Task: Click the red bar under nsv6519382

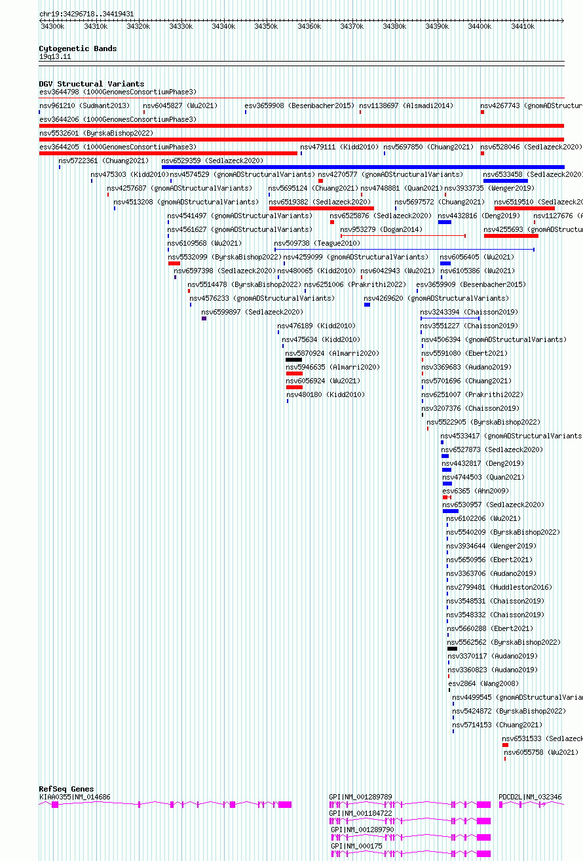Action: point(322,208)
